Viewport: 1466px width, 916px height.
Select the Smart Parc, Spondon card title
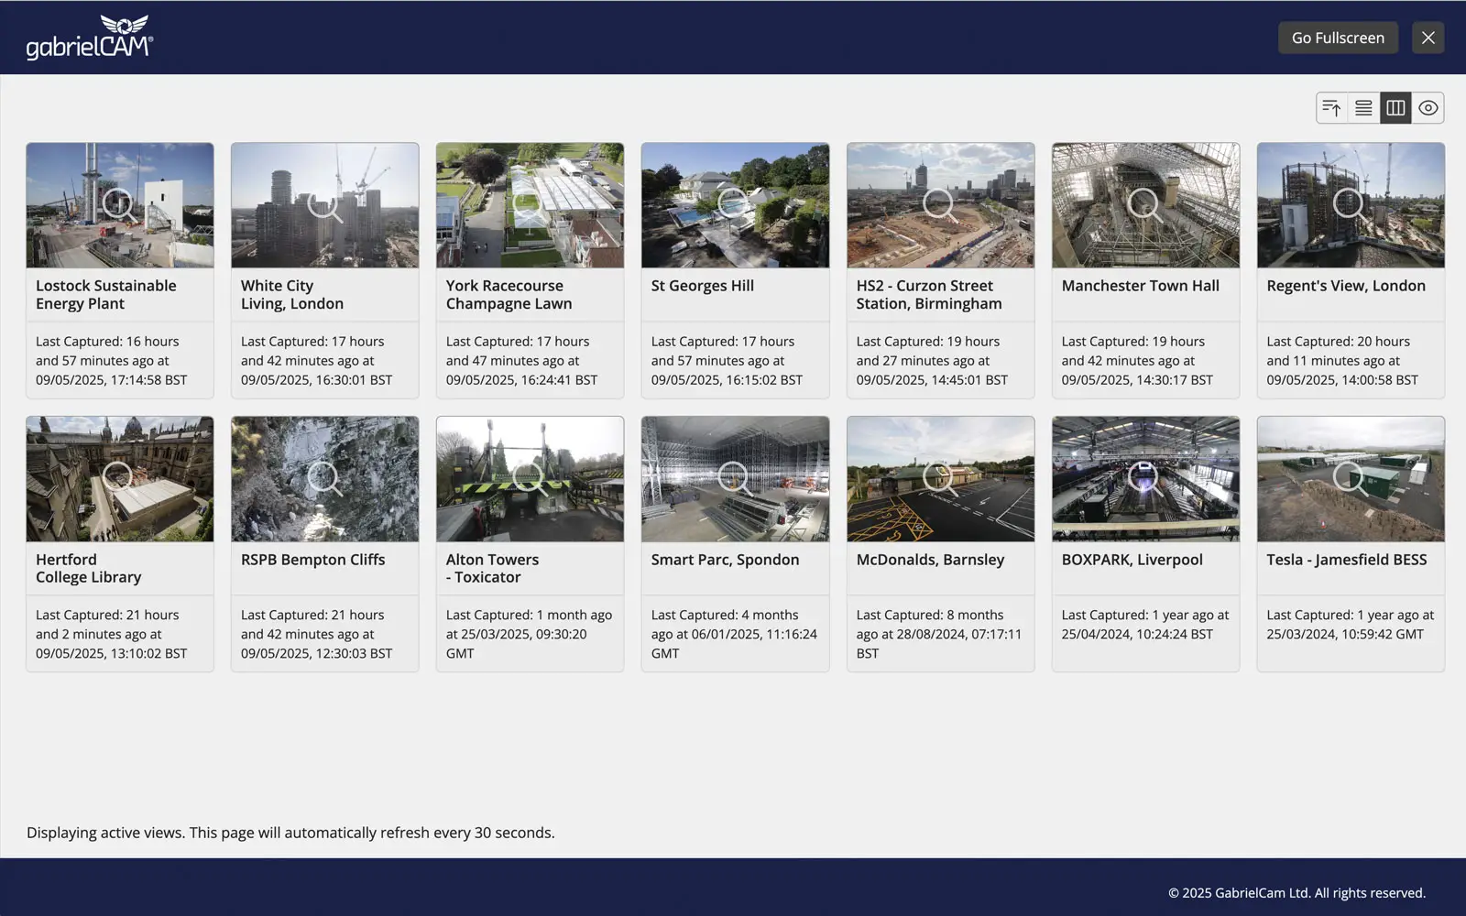[725, 560]
